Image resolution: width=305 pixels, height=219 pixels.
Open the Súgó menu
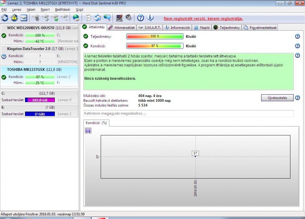coord(80,9)
